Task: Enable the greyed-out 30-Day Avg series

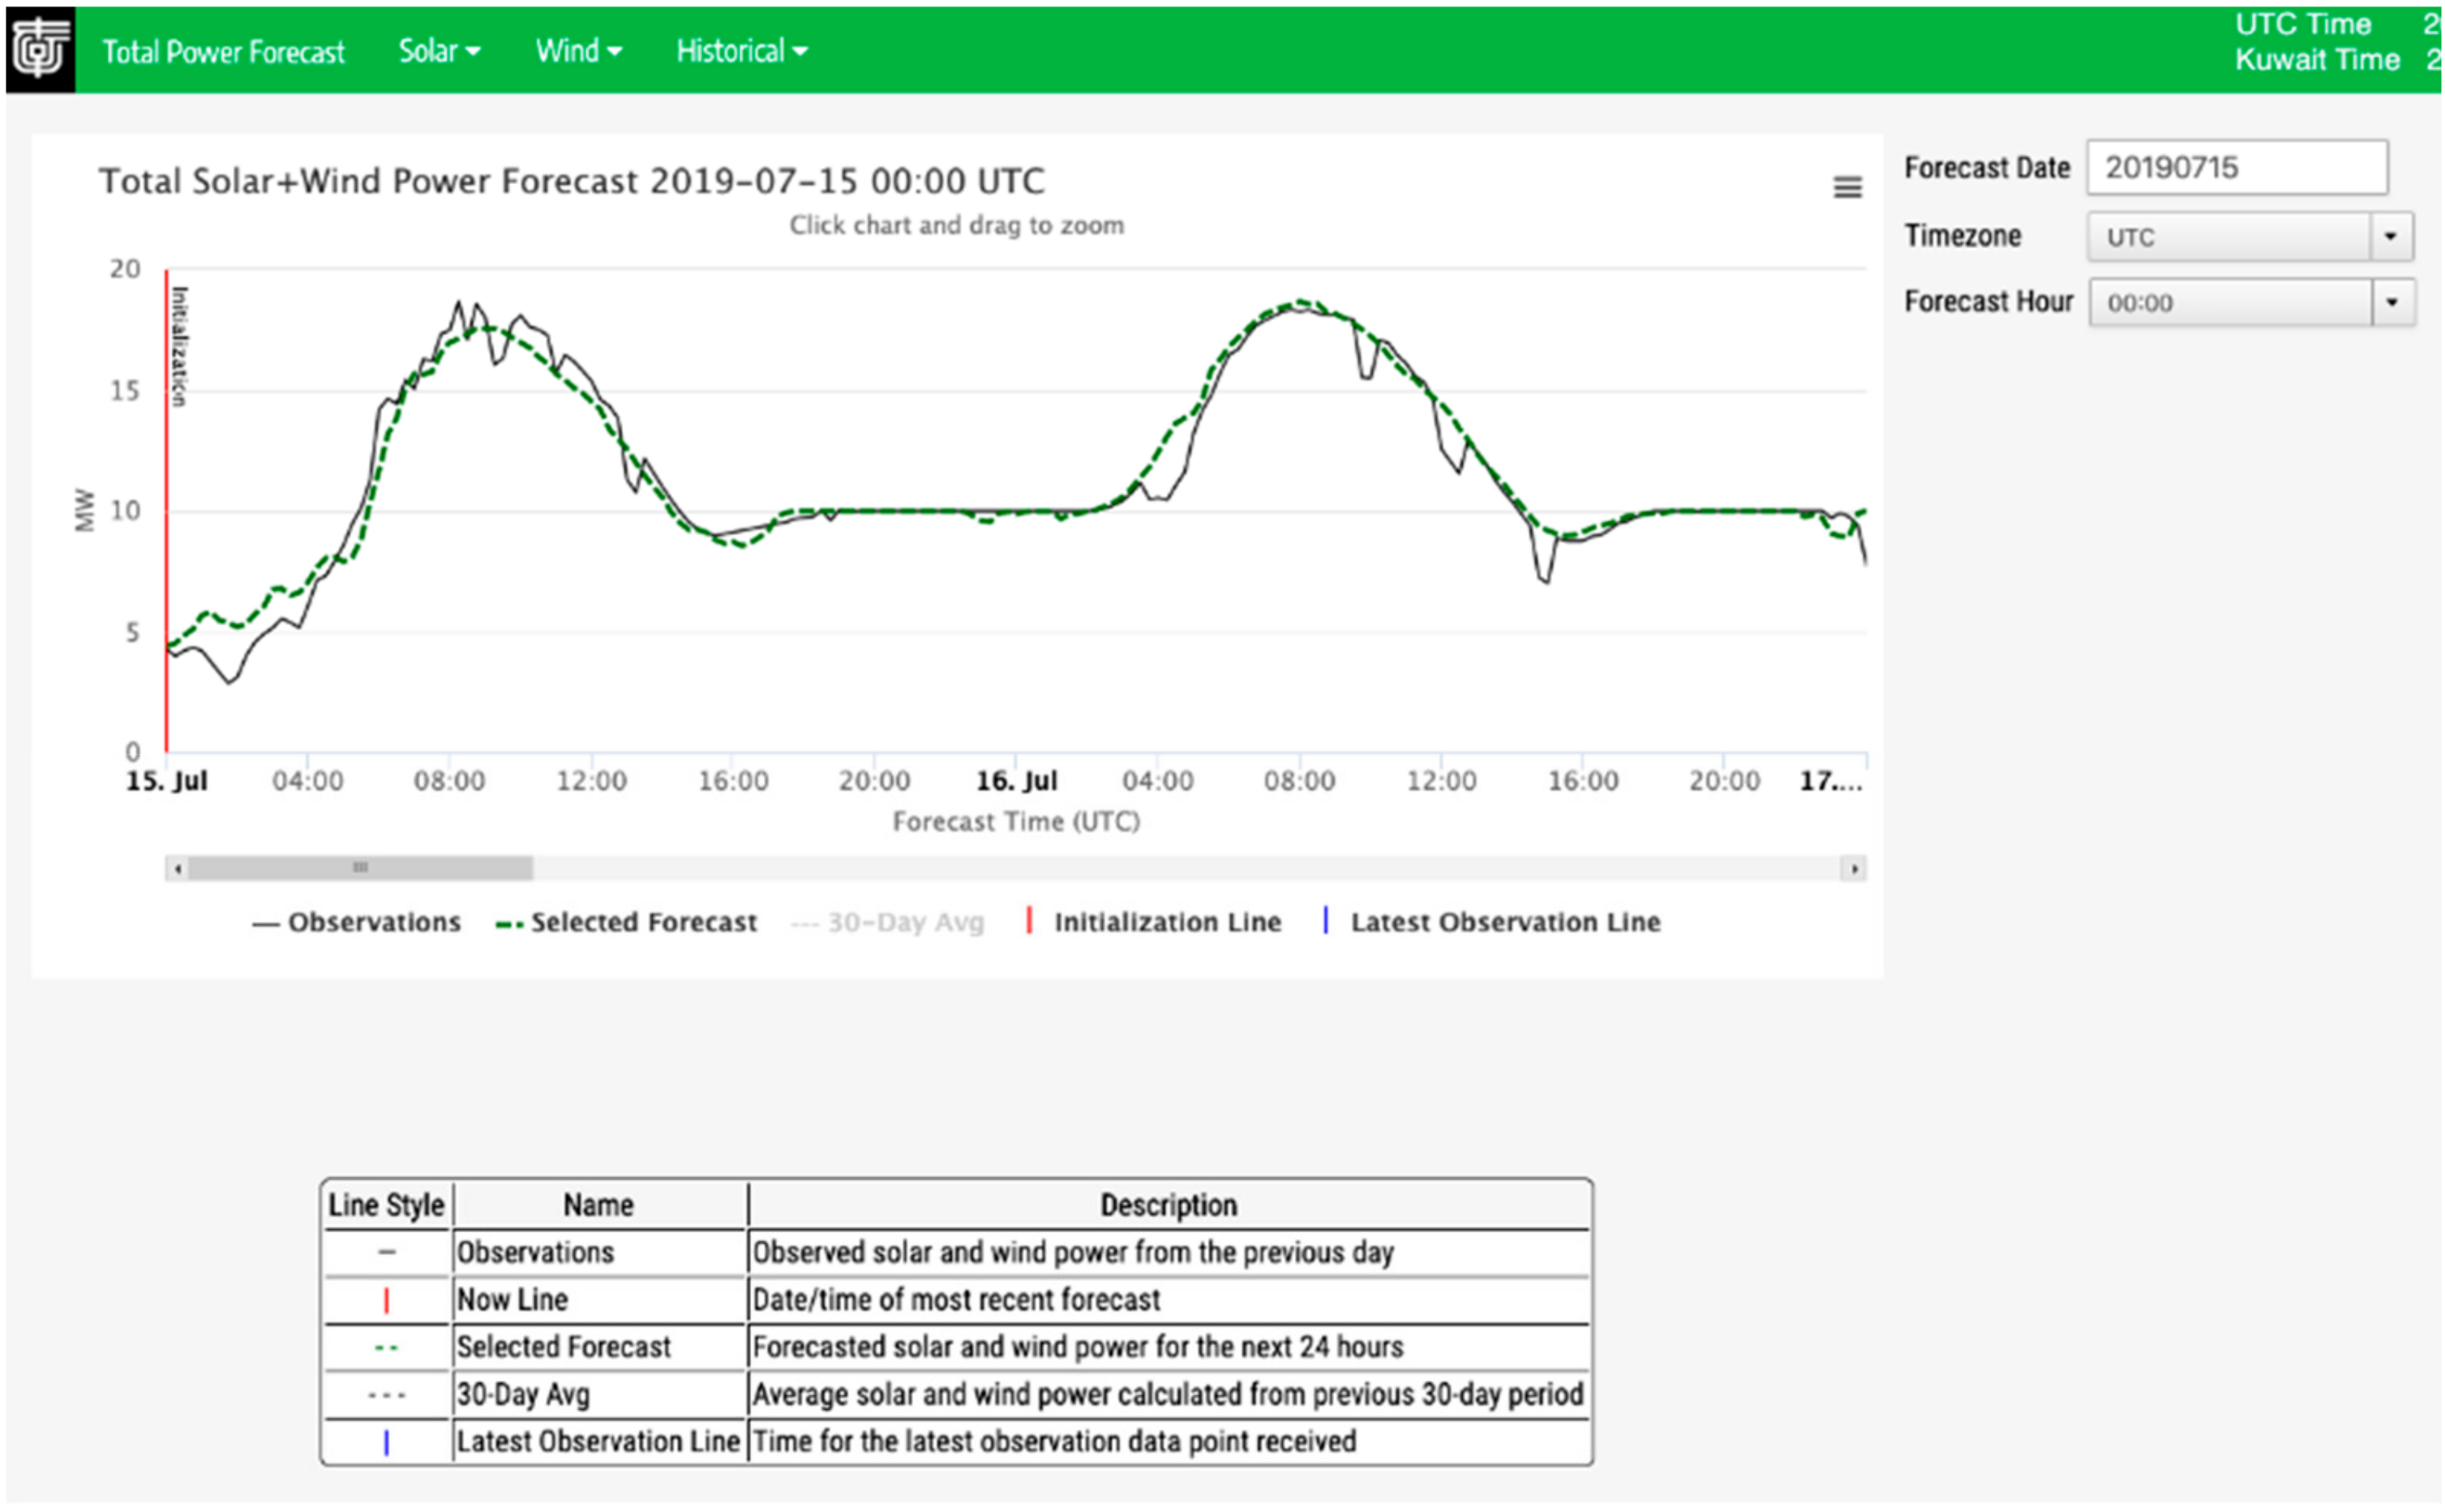Action: coord(905,922)
